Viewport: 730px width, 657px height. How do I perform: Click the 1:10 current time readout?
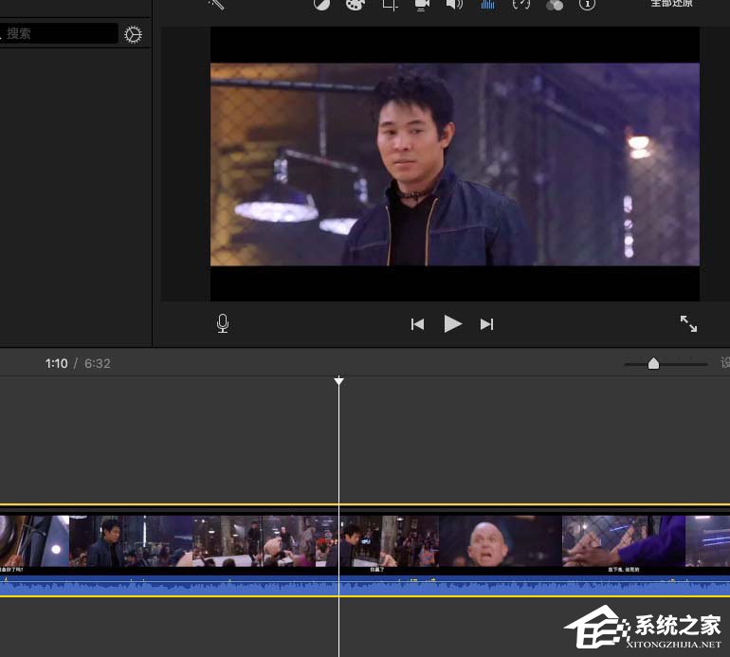tap(56, 363)
